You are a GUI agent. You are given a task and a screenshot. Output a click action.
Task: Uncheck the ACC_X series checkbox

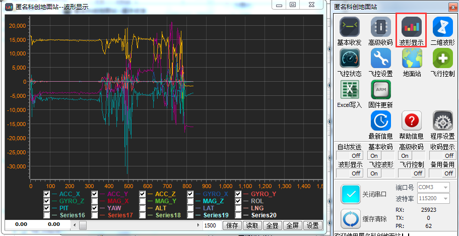46,194
